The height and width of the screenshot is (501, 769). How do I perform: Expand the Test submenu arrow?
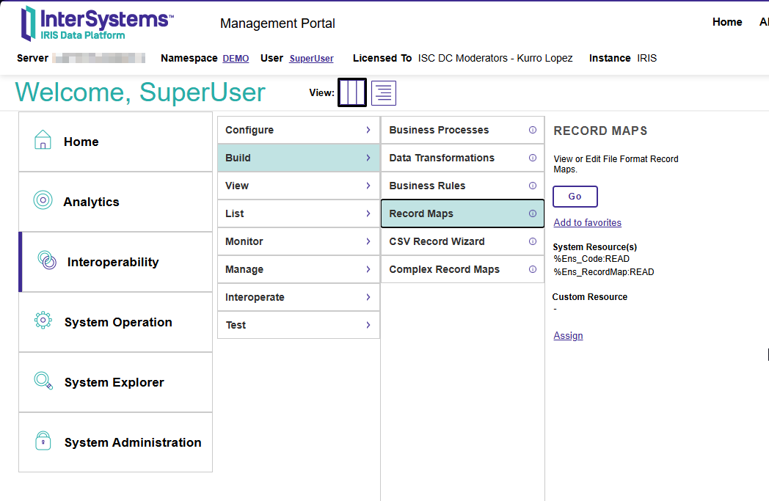tap(368, 325)
